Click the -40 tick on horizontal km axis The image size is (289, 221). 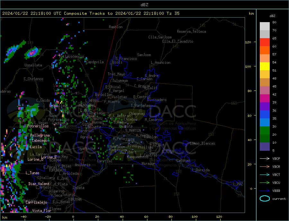tap(23, 217)
